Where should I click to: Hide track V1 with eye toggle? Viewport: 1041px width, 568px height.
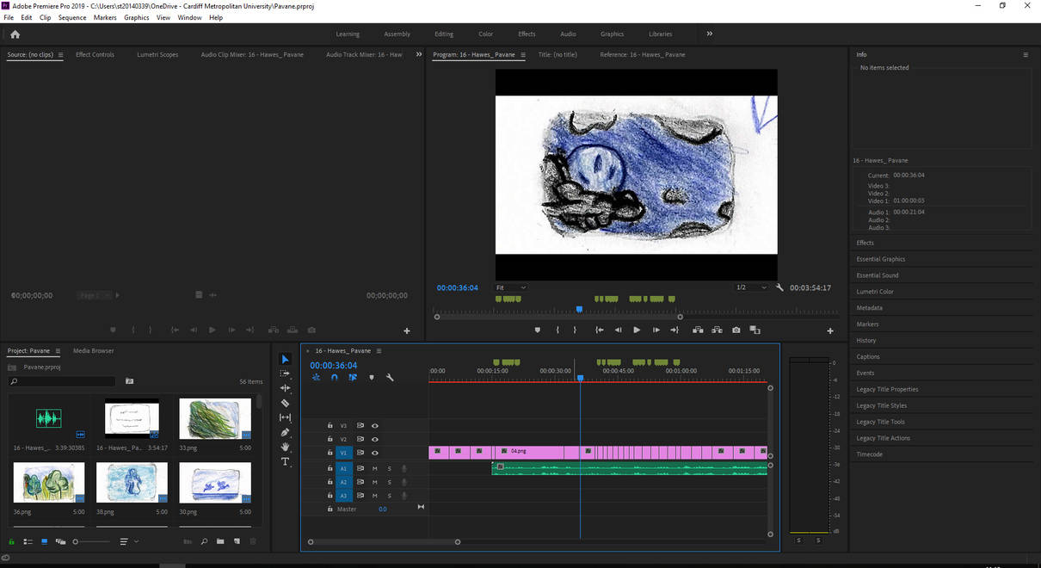tap(375, 453)
